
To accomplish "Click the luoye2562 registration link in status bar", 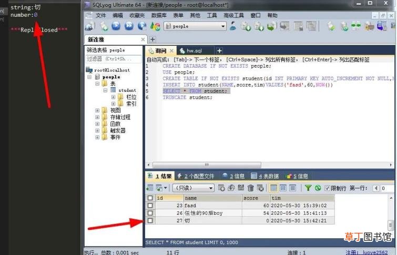I will pyautogui.click(x=375, y=252).
